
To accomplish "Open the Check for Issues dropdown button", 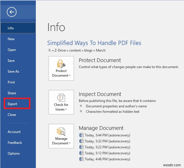I will click(61, 102).
